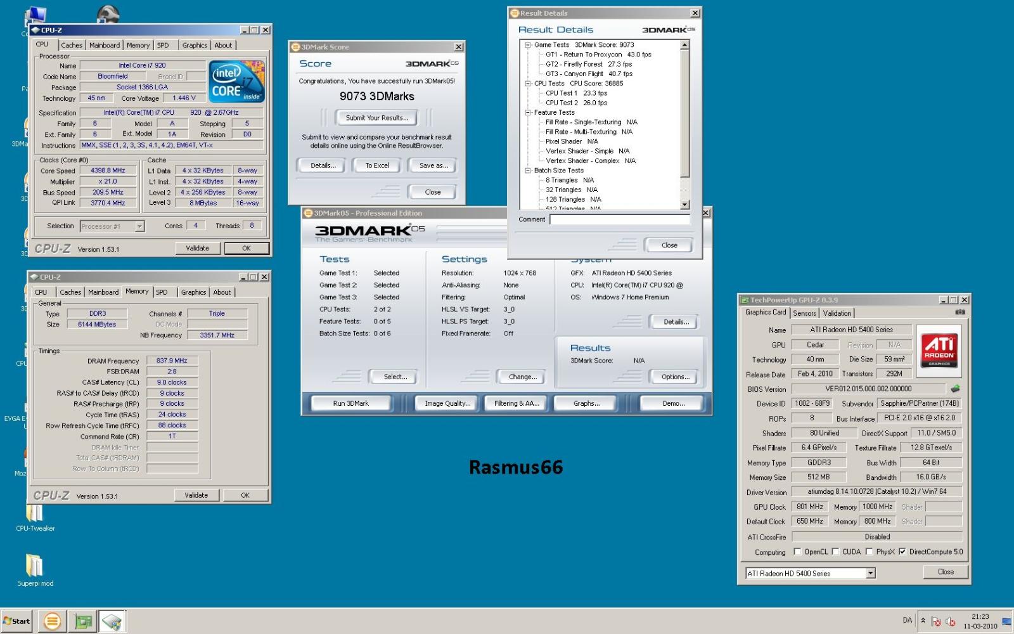
Task: Open the Processor #1 selection dropdown
Action: tap(139, 226)
